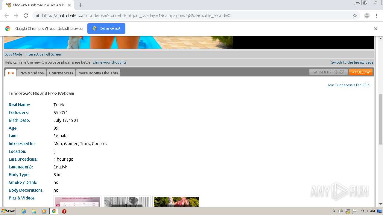Open first pink thumbnail in Pics & Videos
383x215 pixels.
[77, 202]
